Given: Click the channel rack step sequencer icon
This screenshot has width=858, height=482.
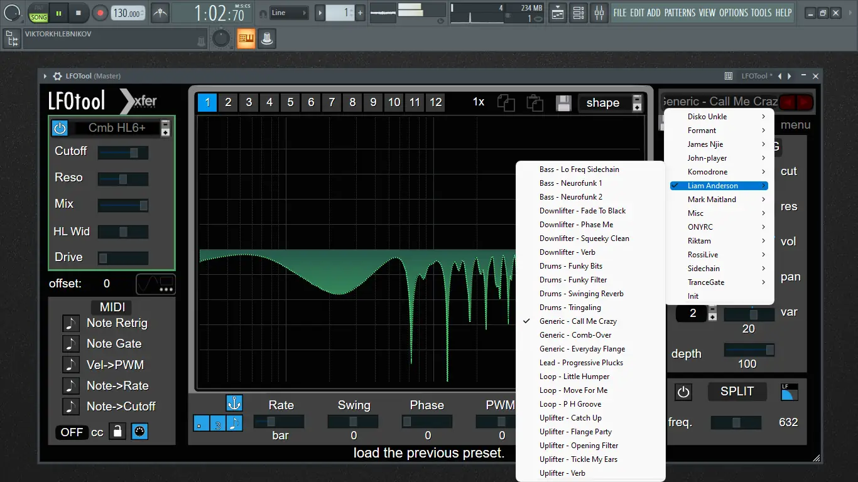Looking at the screenshot, I should 578,13.
